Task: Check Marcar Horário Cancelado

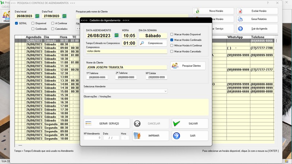Action: [172, 51]
